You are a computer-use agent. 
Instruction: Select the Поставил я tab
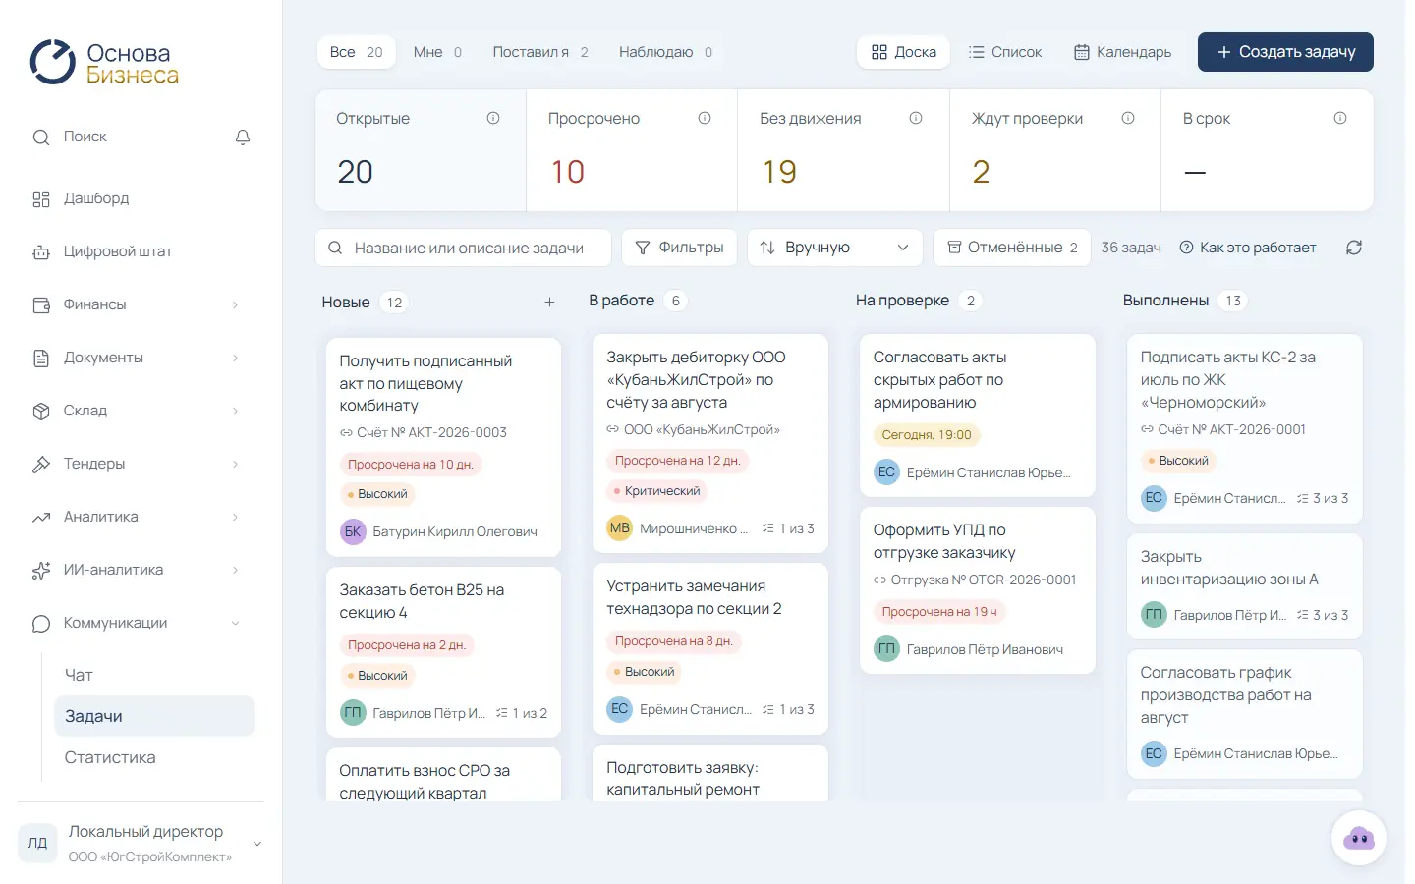540,52
